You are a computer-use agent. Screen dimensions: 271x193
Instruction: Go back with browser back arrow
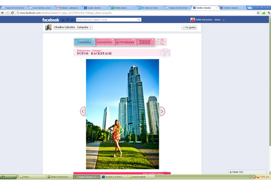coord(3,13)
